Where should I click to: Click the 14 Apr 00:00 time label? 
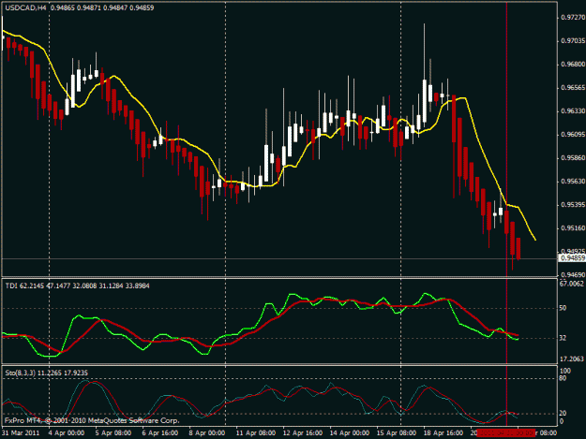tap(350, 433)
